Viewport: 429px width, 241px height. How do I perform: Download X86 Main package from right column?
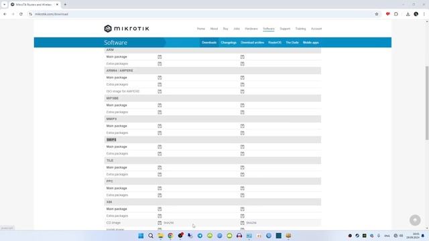243,209
